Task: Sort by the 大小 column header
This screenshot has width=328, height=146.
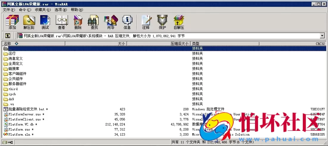Action: coord(96,44)
